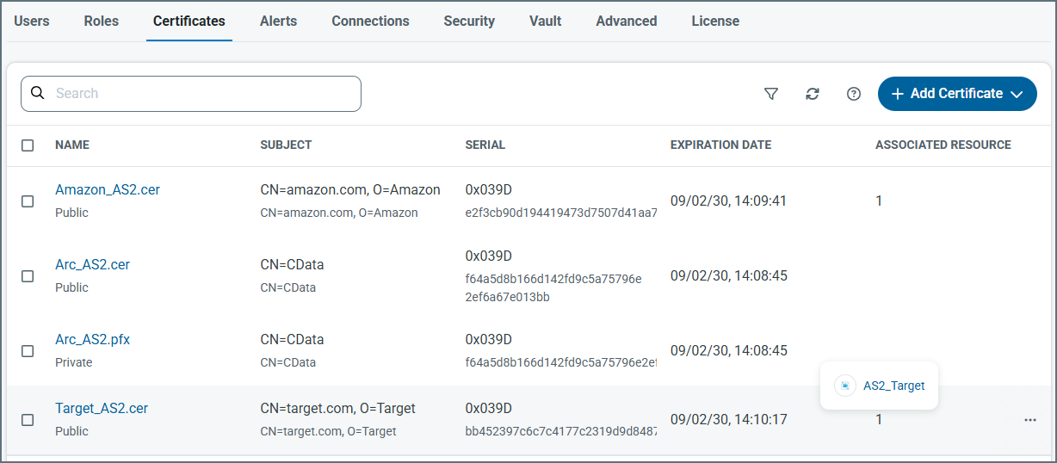The image size is (1057, 463).
Task: Open the Amazon_AS2.cer certificate link
Action: pos(108,190)
